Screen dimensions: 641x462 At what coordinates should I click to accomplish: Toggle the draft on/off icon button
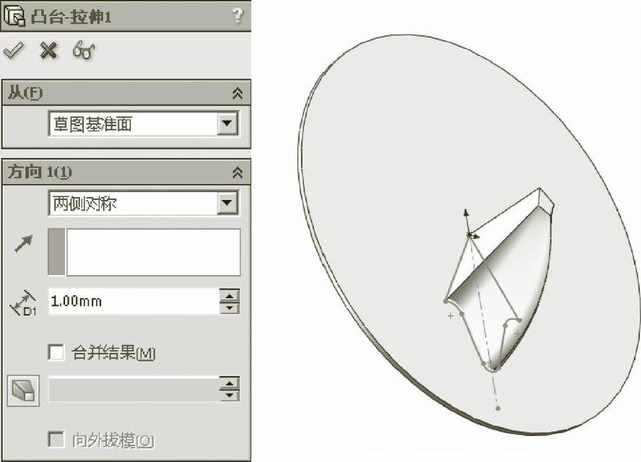coord(23,391)
